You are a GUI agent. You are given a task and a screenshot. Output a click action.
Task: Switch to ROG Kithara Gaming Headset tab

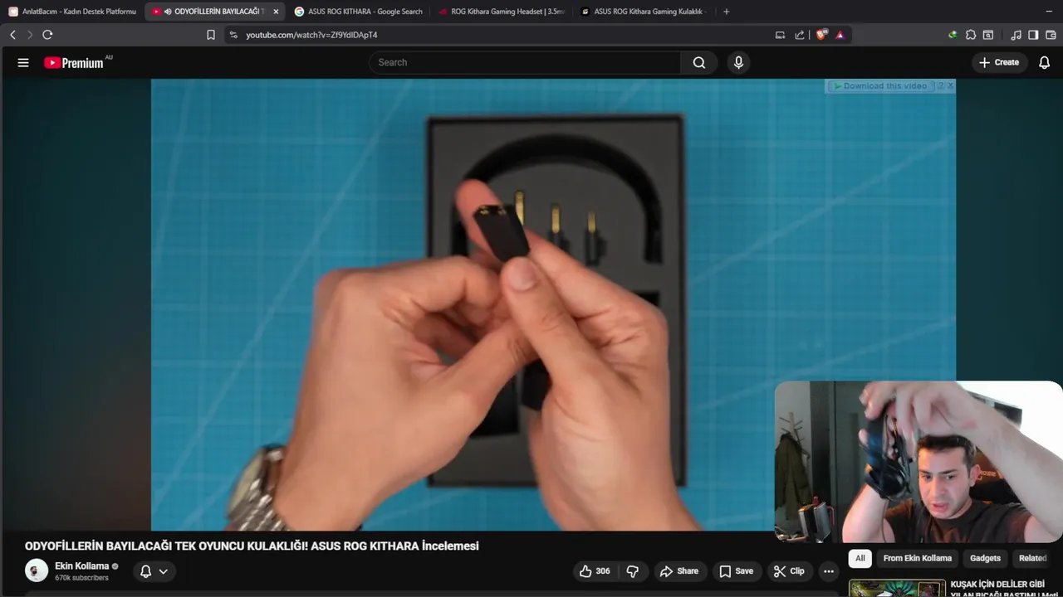502,12
